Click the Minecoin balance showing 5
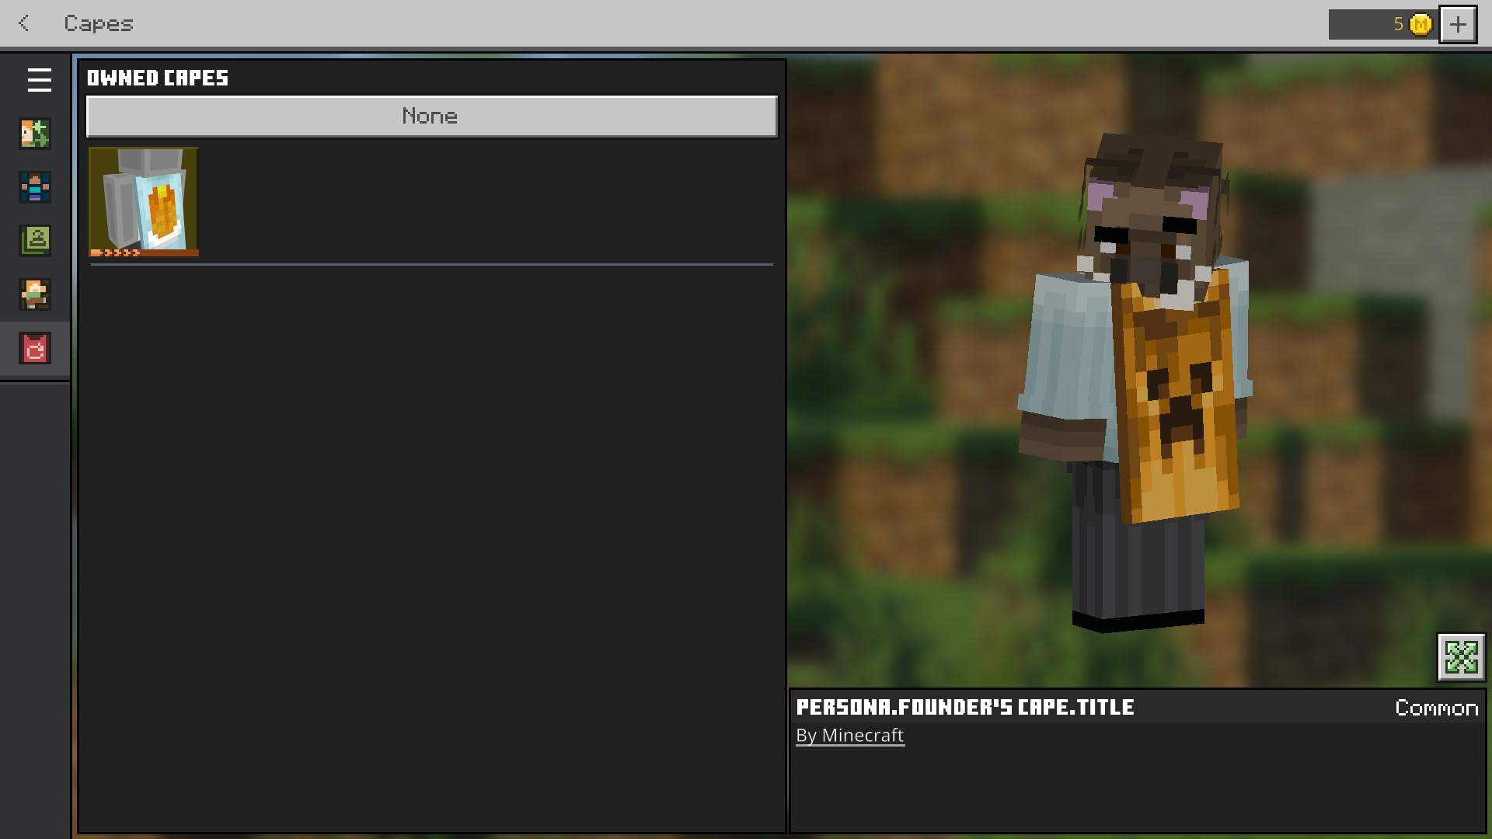 click(x=1397, y=24)
